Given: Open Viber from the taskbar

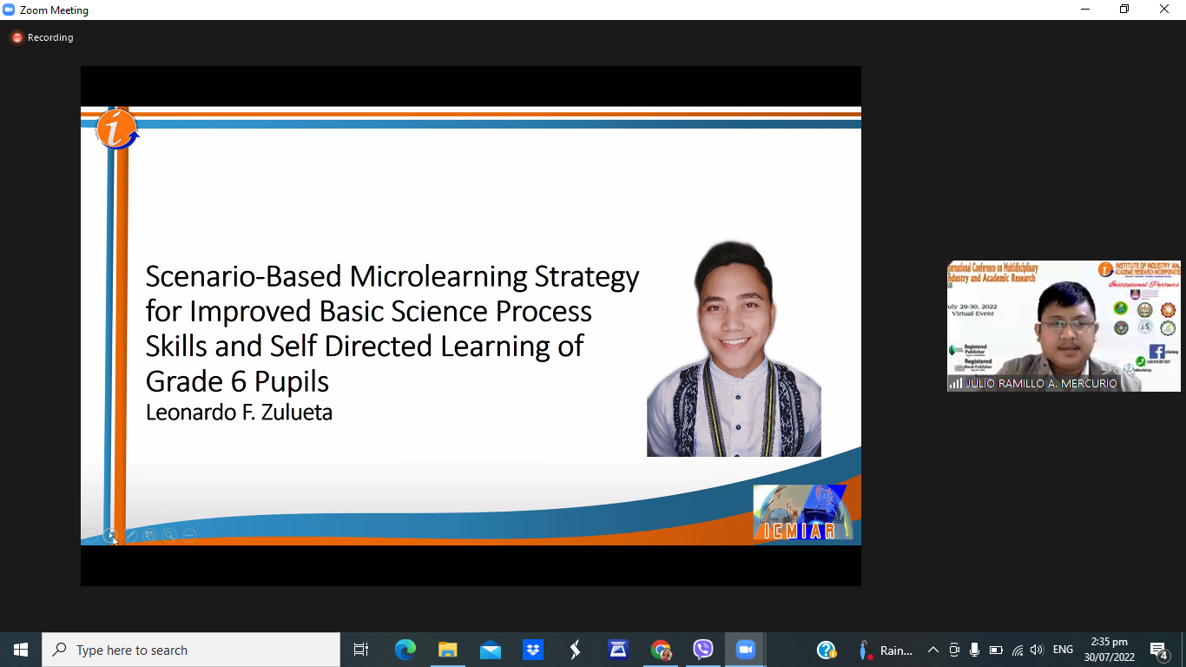Looking at the screenshot, I should tap(702, 650).
